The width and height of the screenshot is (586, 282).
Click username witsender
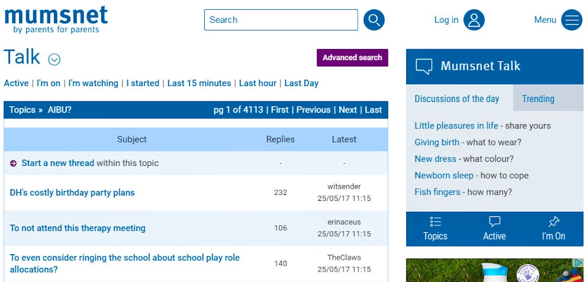[344, 186]
